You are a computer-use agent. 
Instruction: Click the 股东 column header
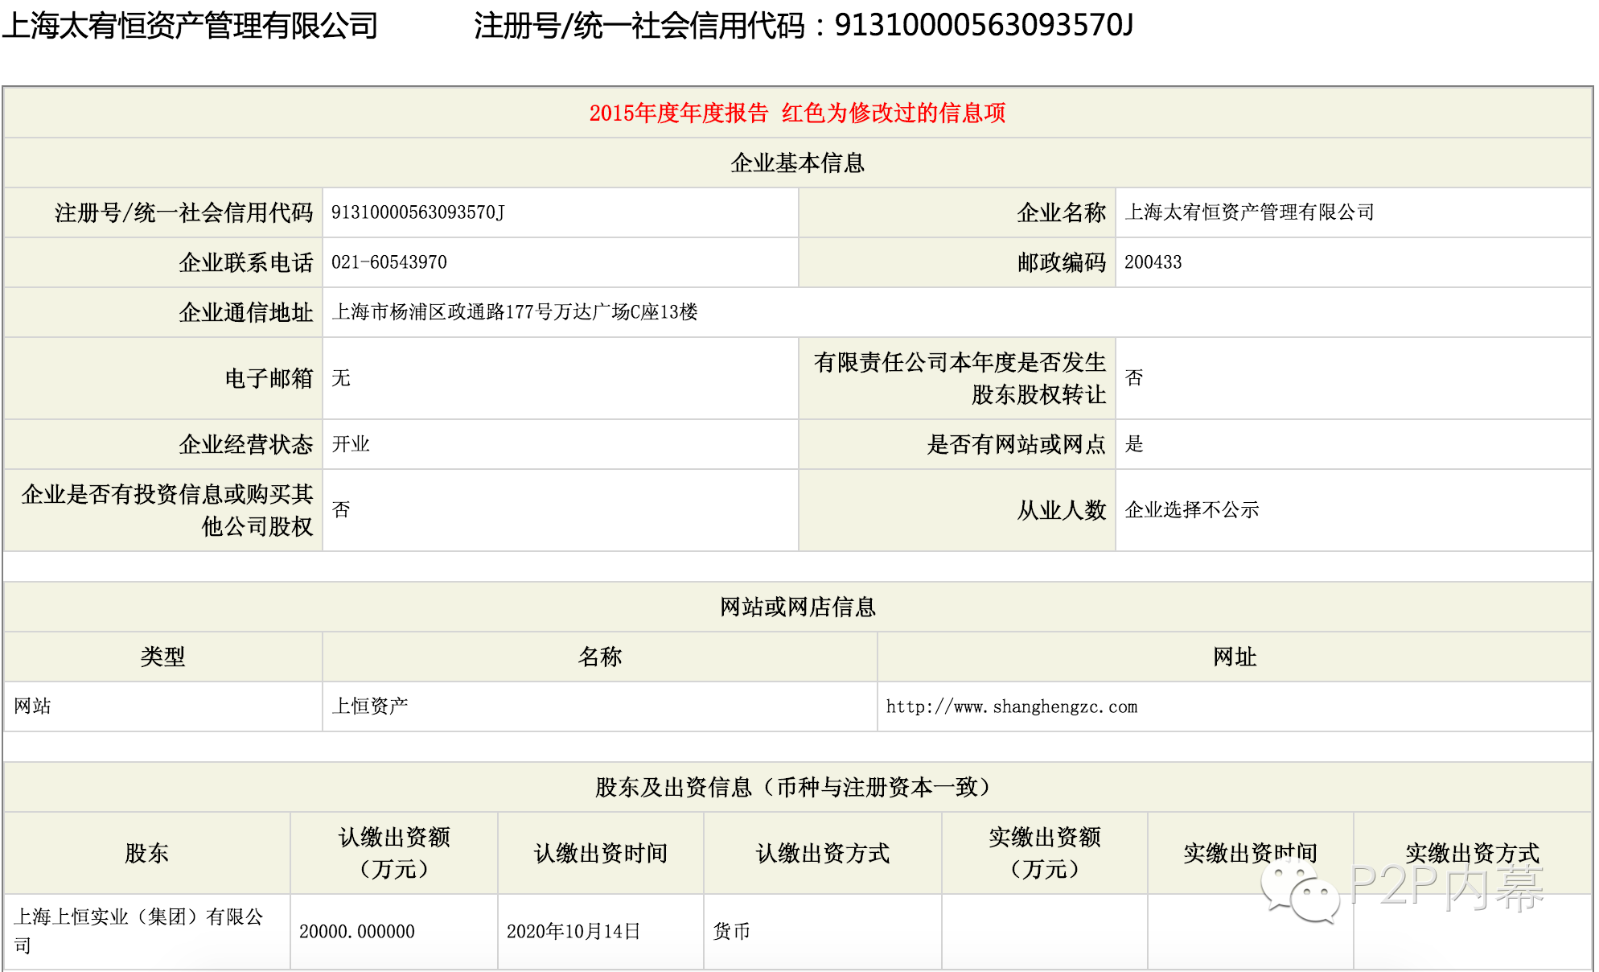coord(146,854)
